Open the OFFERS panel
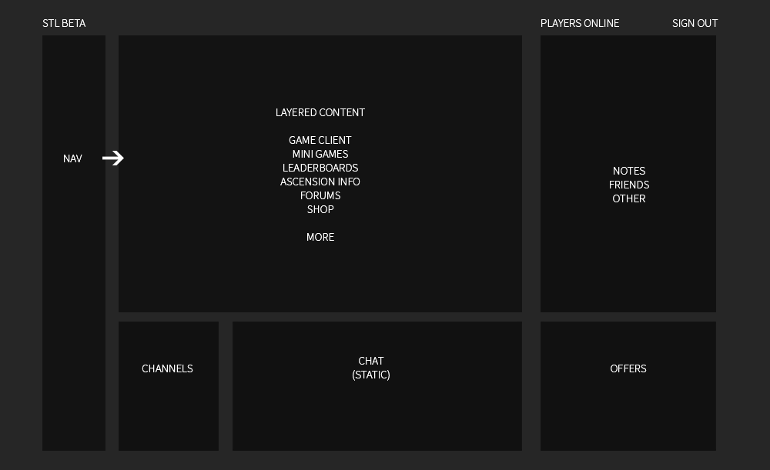This screenshot has height=470, width=770. [628, 386]
